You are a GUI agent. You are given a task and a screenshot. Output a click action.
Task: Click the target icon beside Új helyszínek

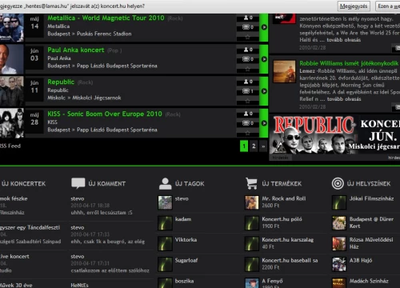pyautogui.click(x=338, y=183)
